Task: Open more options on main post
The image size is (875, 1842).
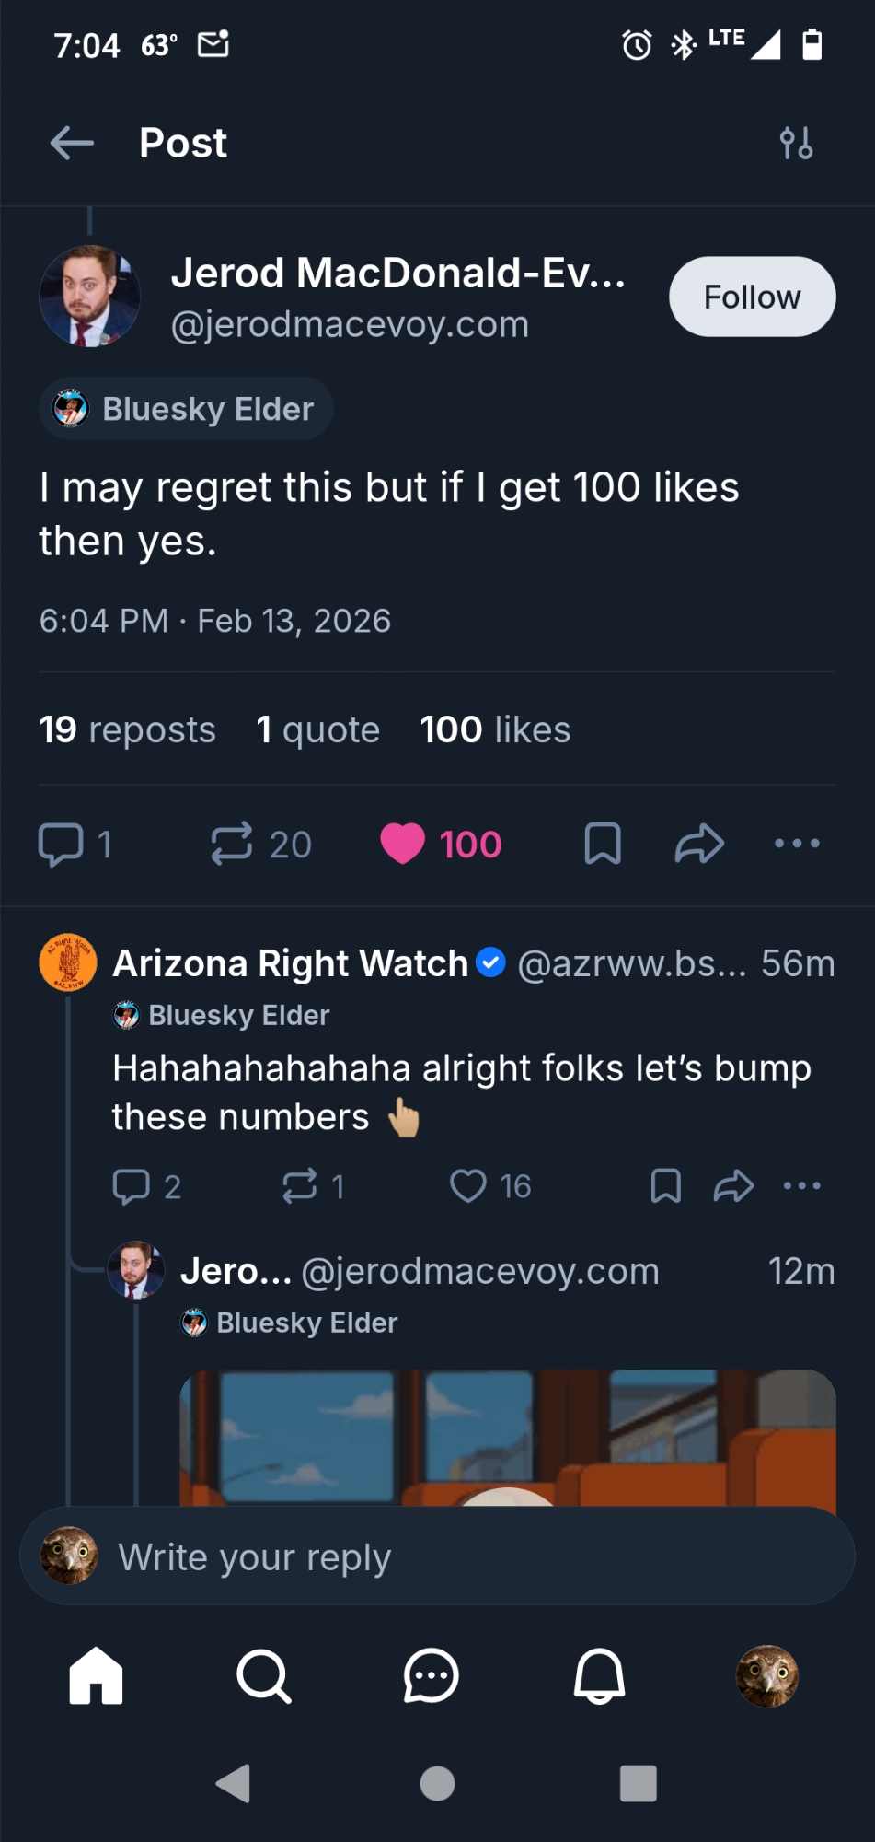Action: [797, 844]
